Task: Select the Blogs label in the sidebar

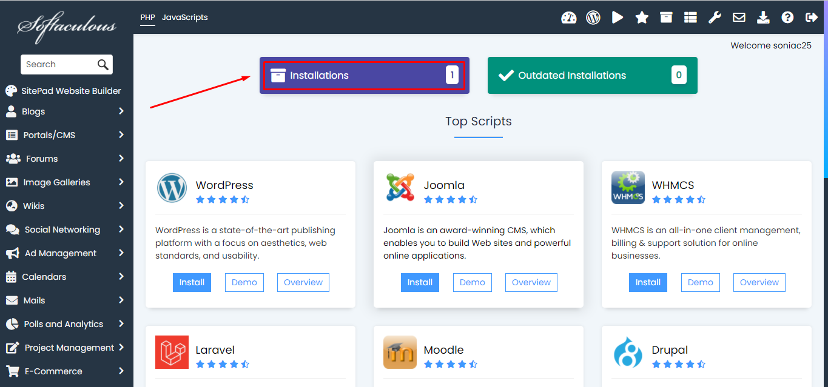Action: coord(33,111)
